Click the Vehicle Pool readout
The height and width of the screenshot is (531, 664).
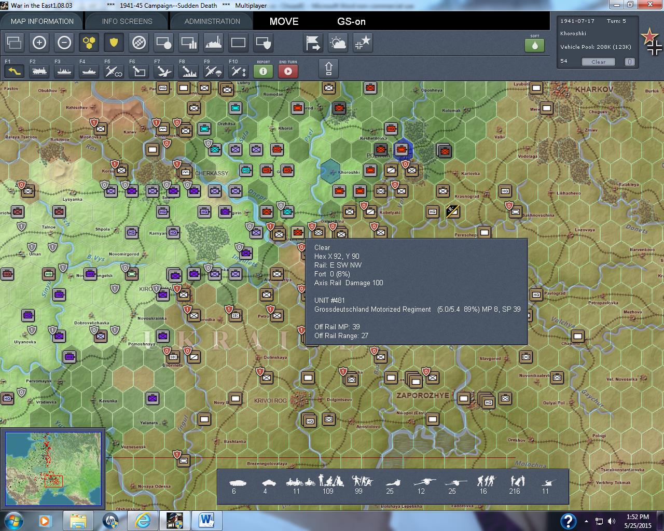coord(596,47)
